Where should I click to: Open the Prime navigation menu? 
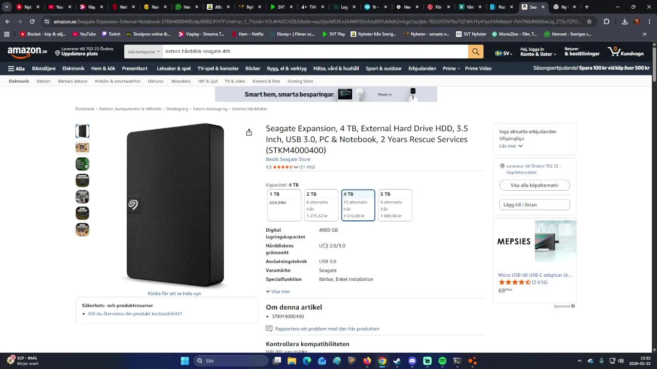[x=452, y=68]
